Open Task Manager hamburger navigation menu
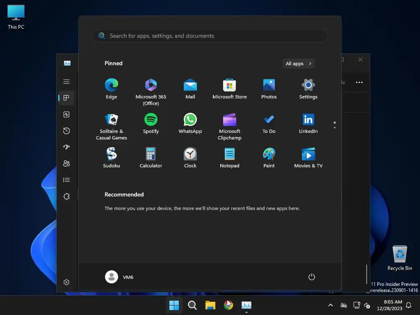This screenshot has height=315, width=420. click(x=66, y=82)
